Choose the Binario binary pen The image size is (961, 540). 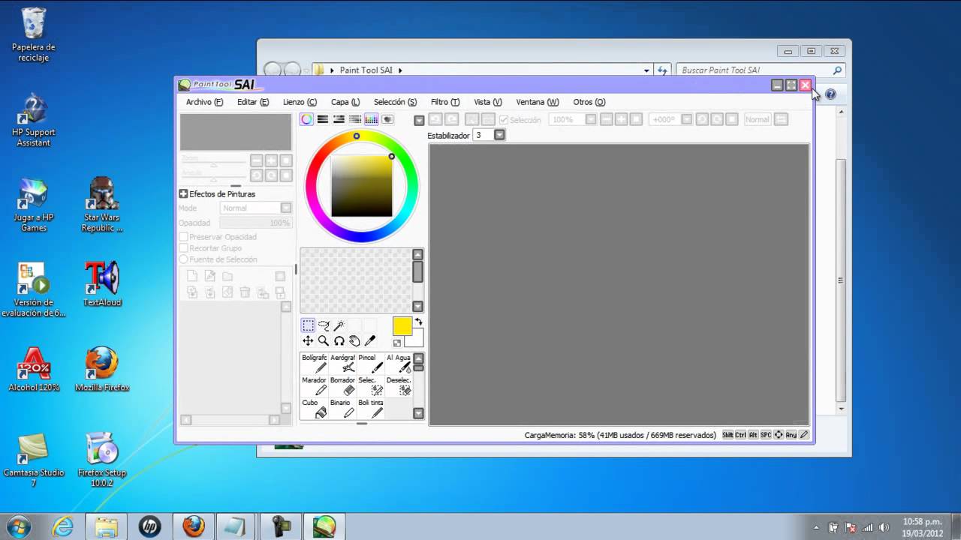(342, 408)
